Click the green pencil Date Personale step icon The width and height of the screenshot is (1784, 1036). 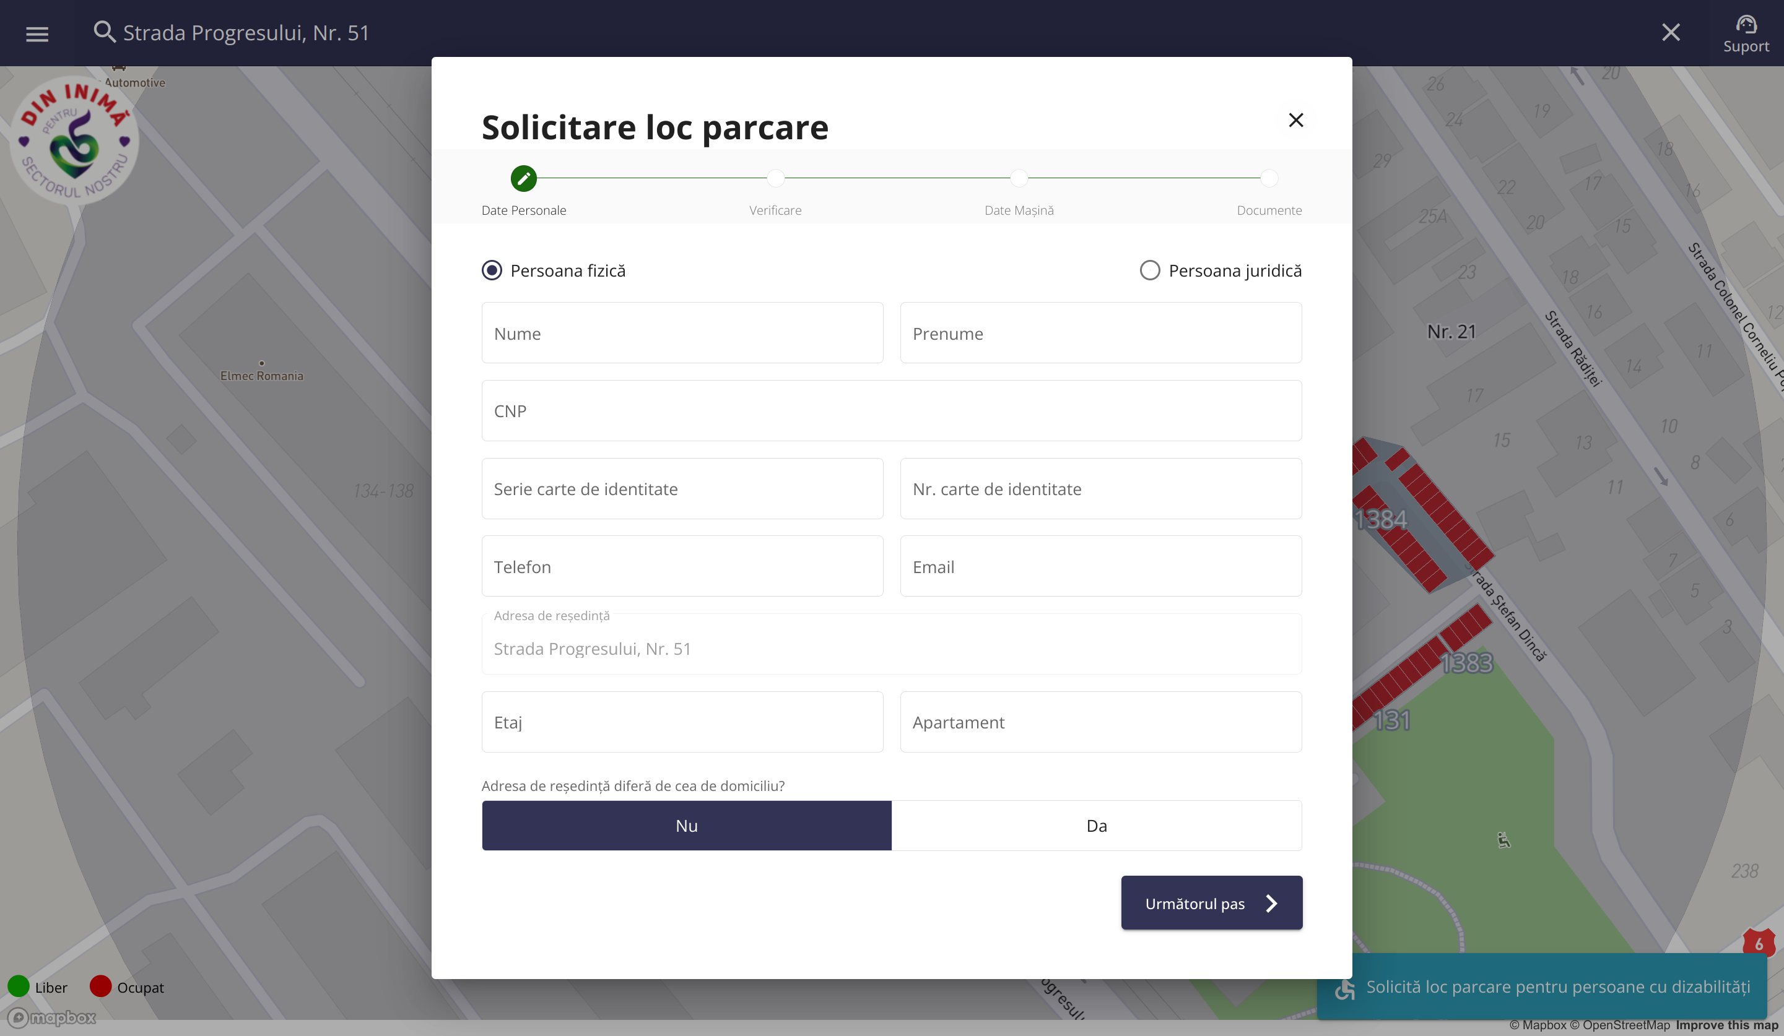click(523, 178)
